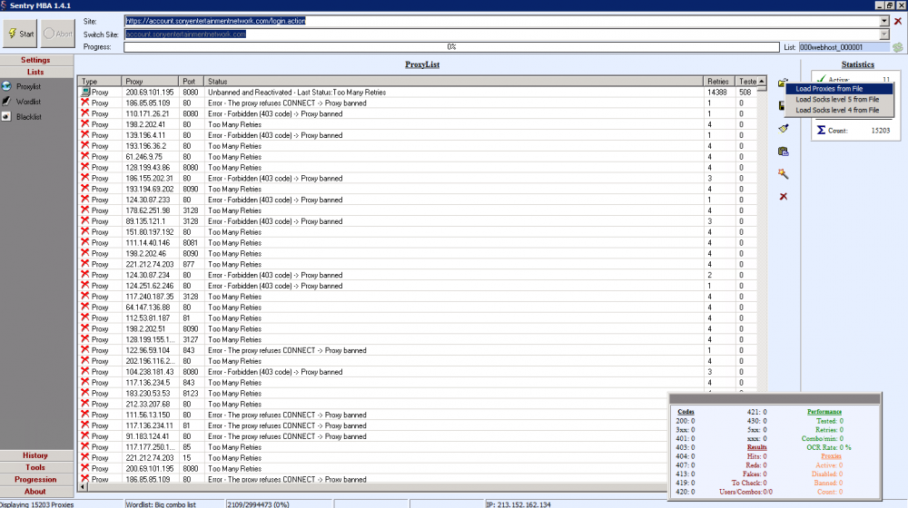Viewport: 908px width, 508px height.
Task: Sort by the Status column header
Action: click(453, 82)
